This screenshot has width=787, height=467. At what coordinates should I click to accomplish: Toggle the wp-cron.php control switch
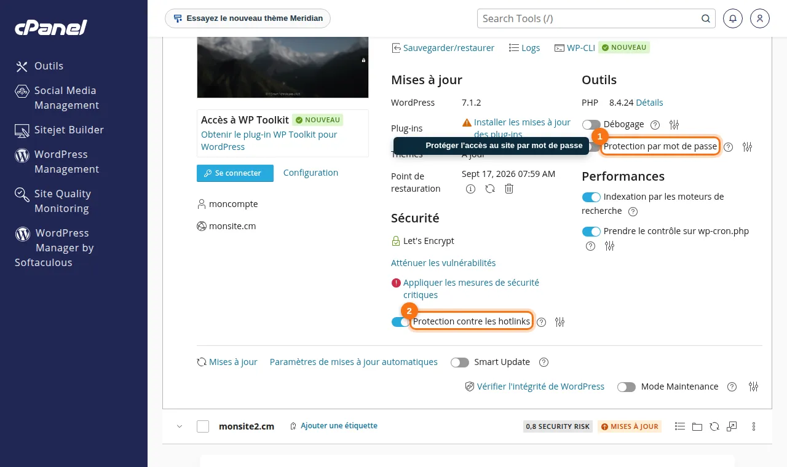click(x=591, y=232)
